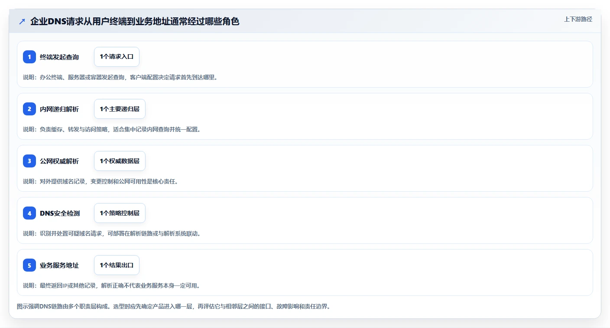The width and height of the screenshot is (610, 328).
Task: Click the 1个主要递归层 tag
Action: pos(120,109)
